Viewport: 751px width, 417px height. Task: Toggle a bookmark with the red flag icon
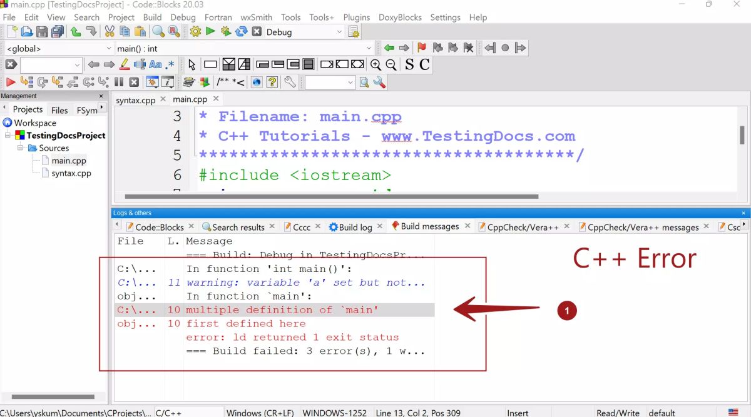coord(421,48)
